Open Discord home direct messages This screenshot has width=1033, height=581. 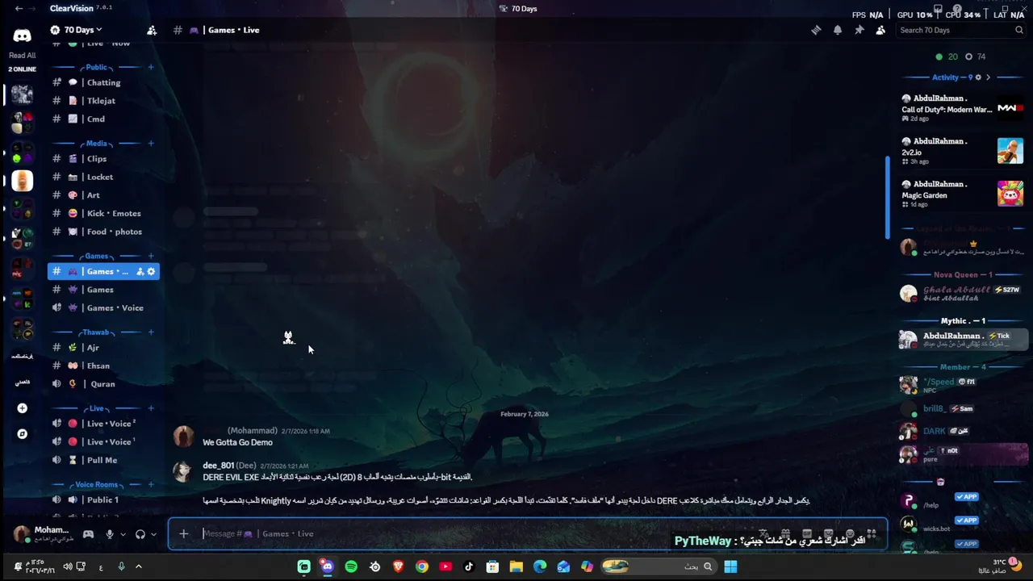[x=22, y=36]
